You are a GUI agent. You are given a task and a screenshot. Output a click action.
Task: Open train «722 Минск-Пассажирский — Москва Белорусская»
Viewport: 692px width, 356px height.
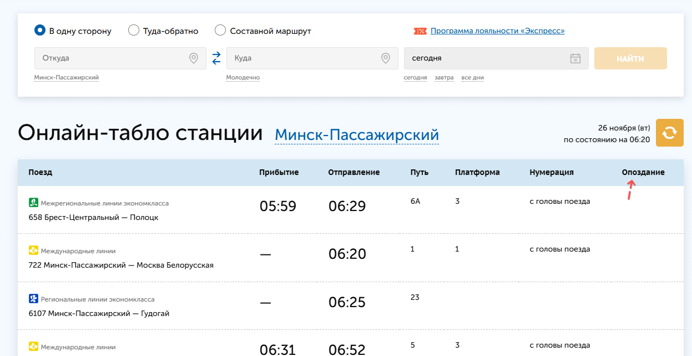(x=121, y=265)
